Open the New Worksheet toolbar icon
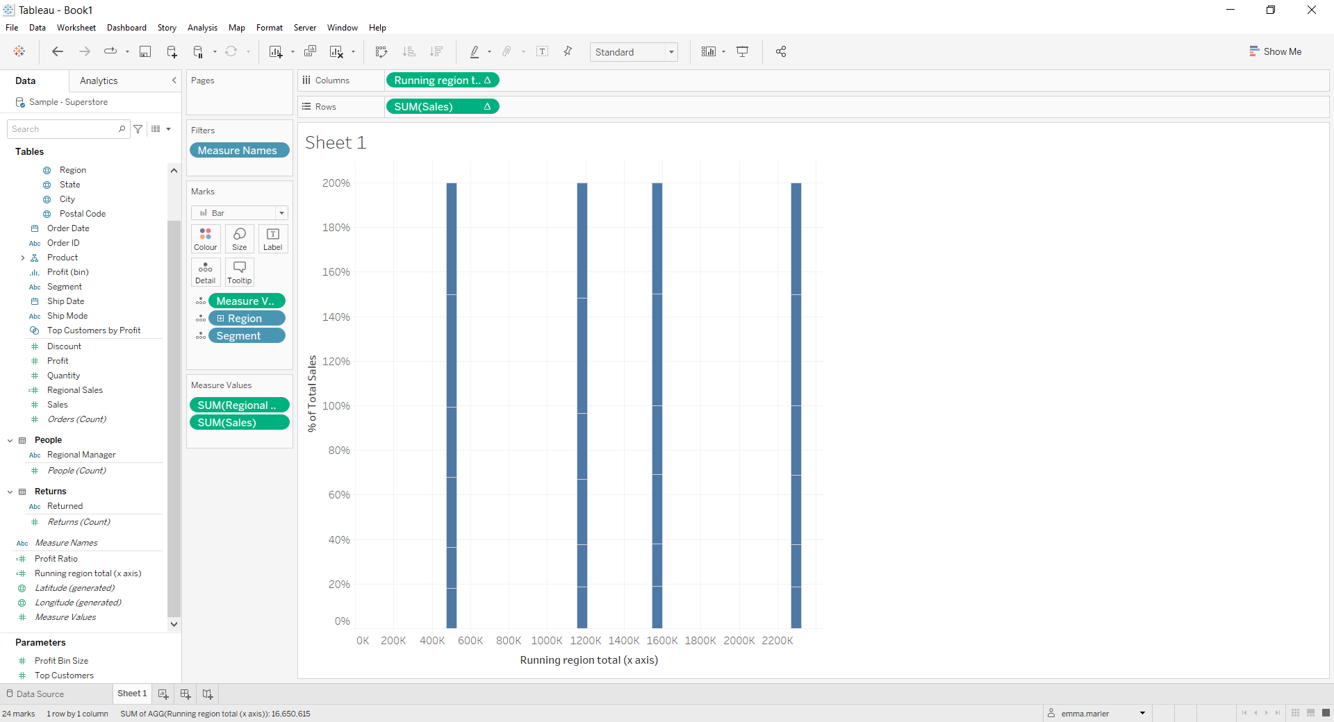The width and height of the screenshot is (1334, 722). coord(275,51)
